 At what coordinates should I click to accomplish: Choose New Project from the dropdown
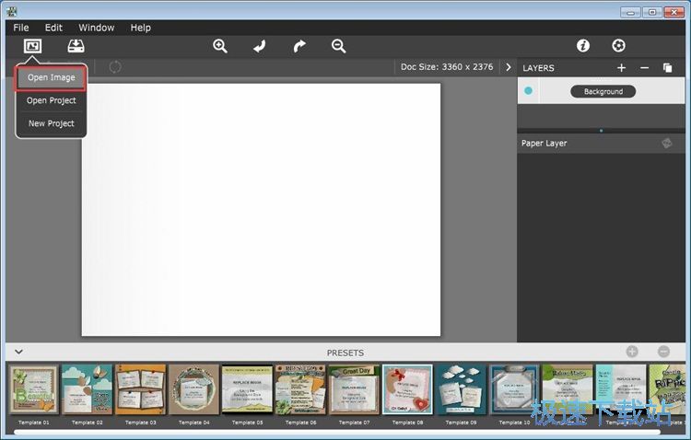coord(51,123)
